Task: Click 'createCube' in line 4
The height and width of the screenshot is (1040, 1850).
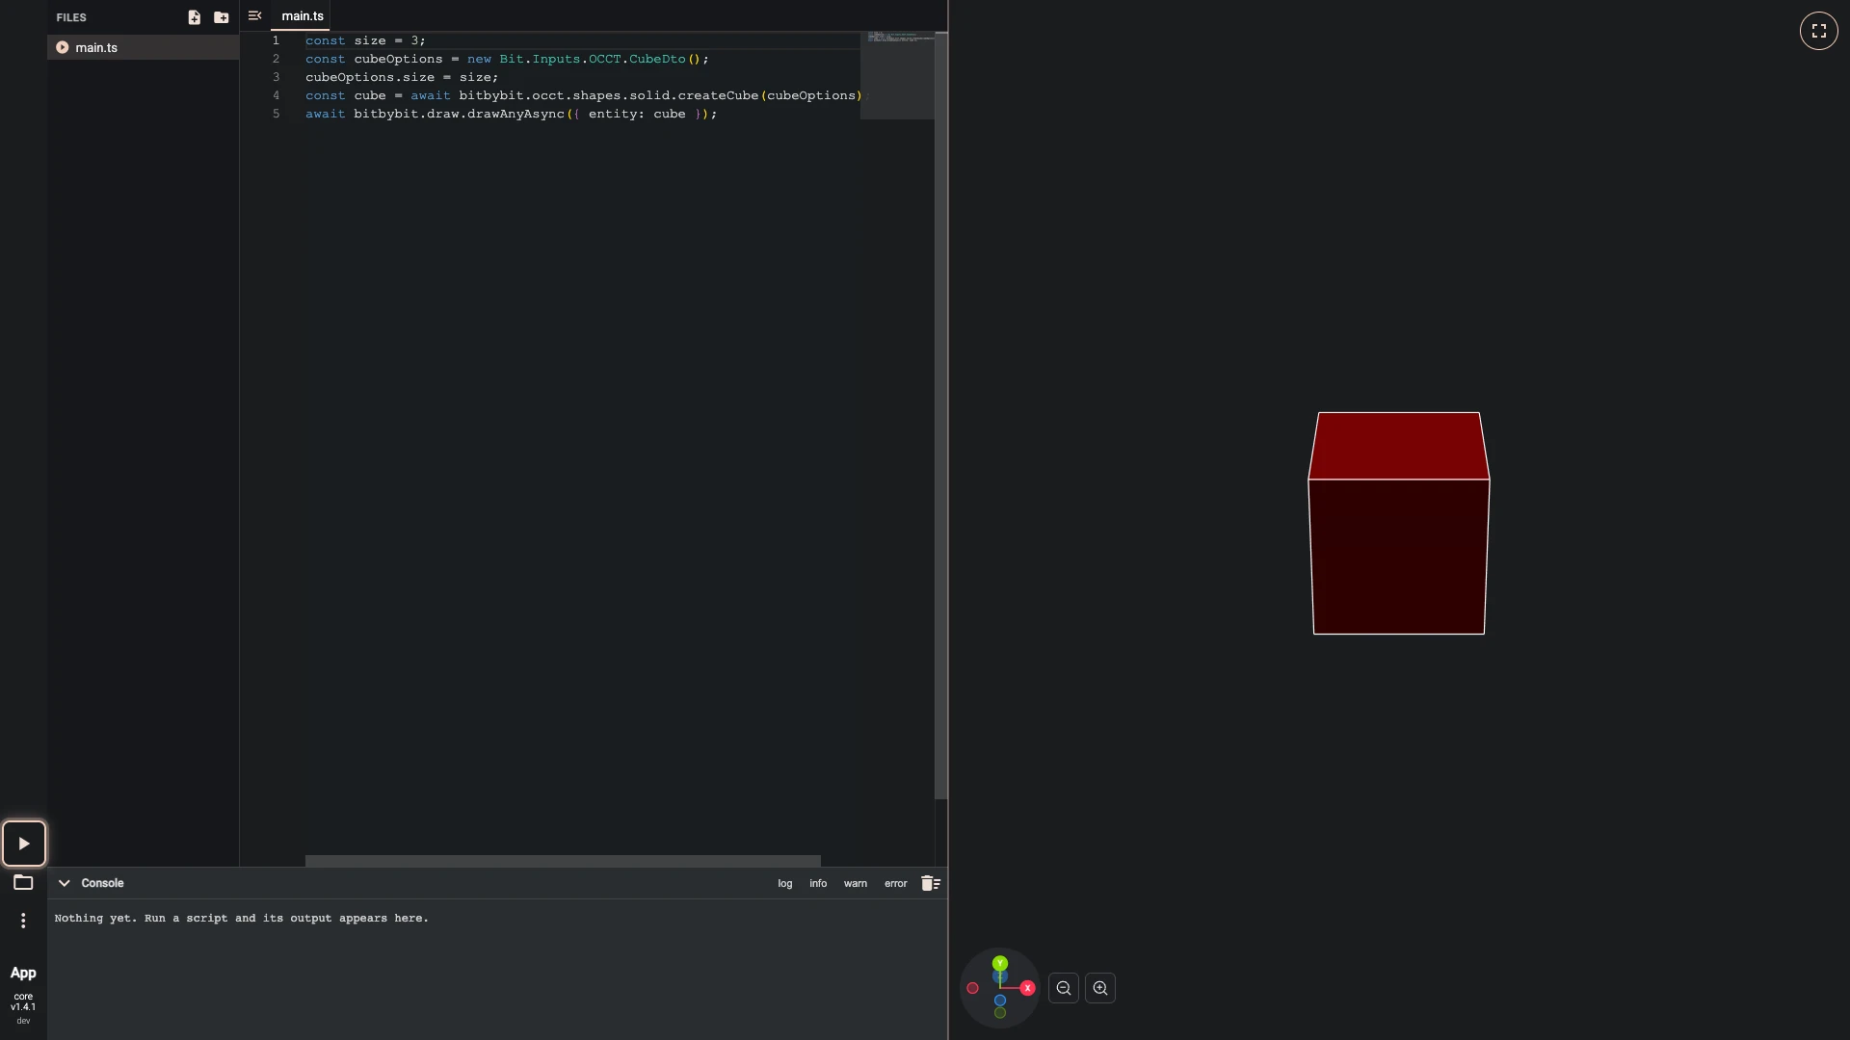Action: (x=718, y=95)
